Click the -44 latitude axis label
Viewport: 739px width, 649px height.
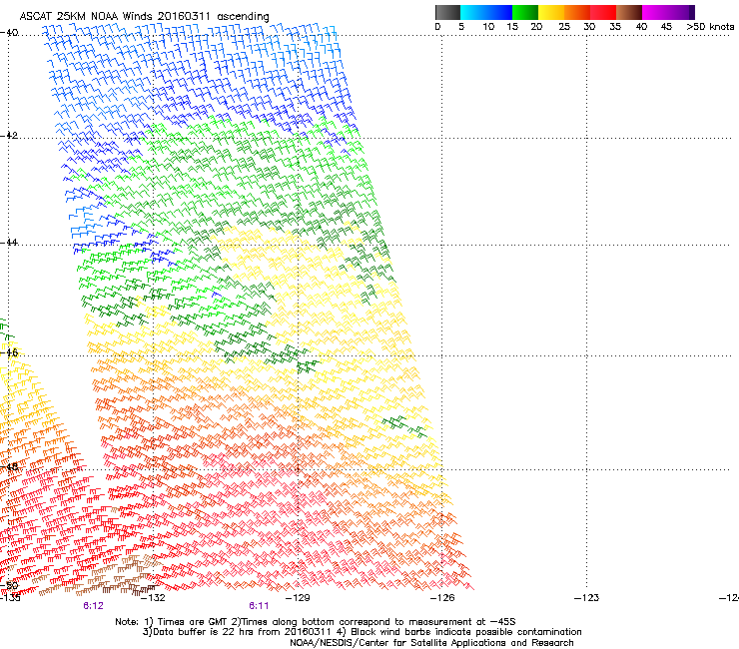point(9,243)
